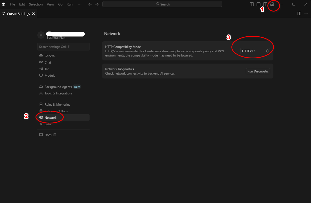Click the Network Diagnostics heading

coord(119,69)
